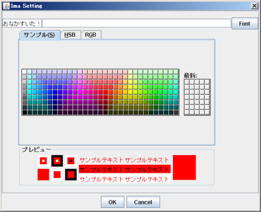This screenshot has width=261, height=212.
Task: Choose the pure yellow swatch in the palette
Action: [x=130, y=92]
